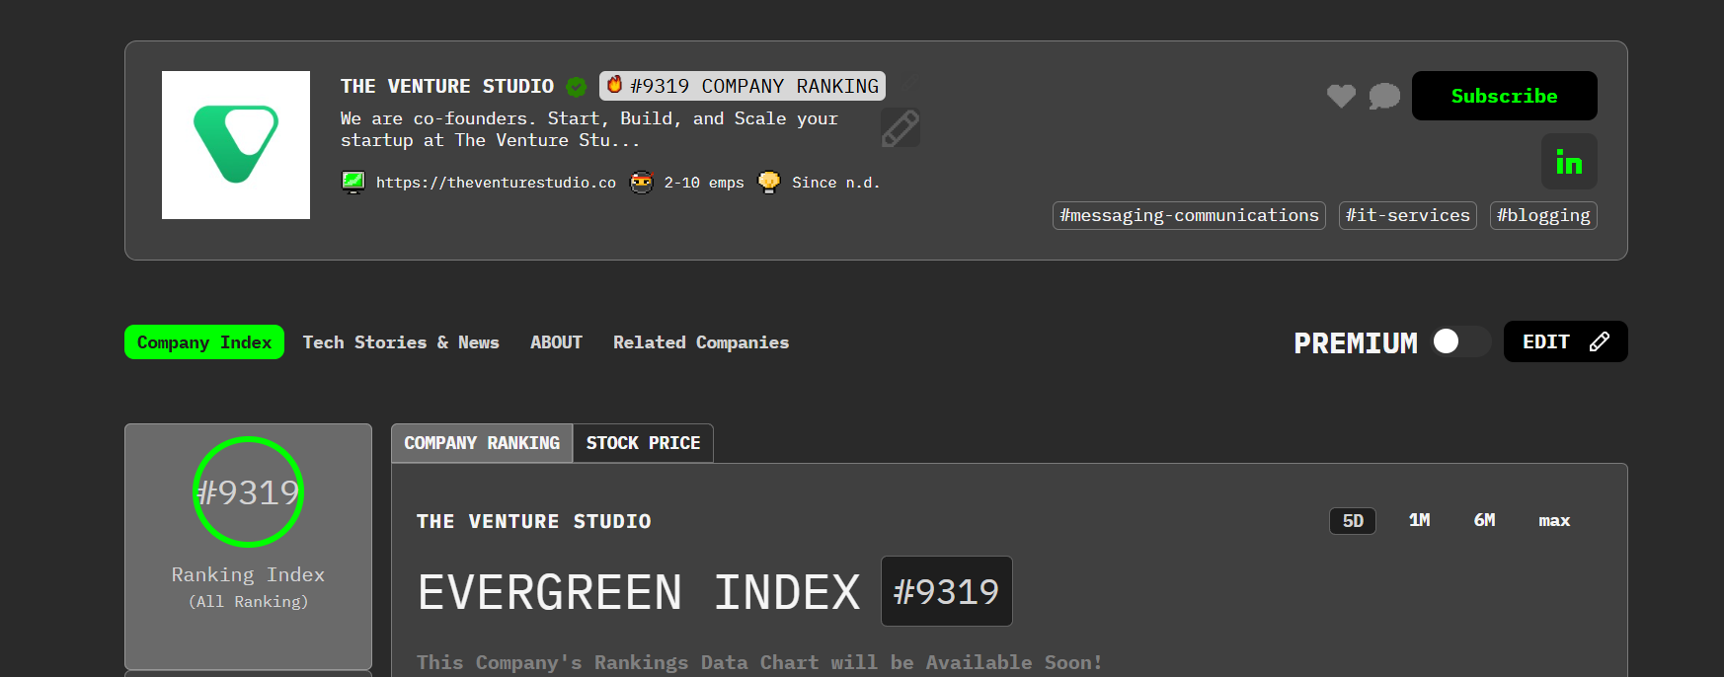The image size is (1724, 677).
Task: Click the Evergreen Index #9319 badge
Action: coord(946,591)
